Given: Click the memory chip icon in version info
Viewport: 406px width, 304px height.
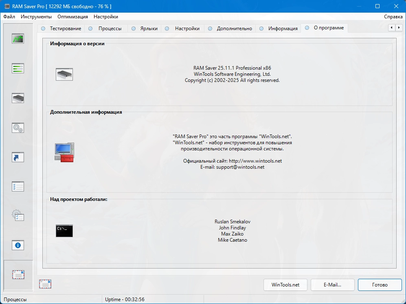Looking at the screenshot, I should coord(64,75).
